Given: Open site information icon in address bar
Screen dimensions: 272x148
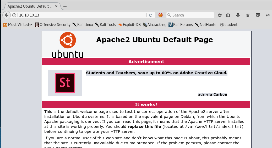Looking at the screenshot, I should [x=14, y=15].
